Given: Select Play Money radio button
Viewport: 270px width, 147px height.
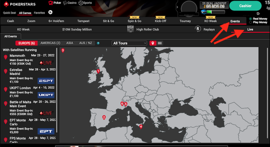Looking at the screenshot, I should 251,22.
